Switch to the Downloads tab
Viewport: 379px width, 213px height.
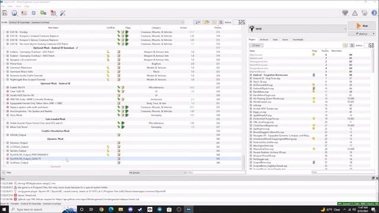click(x=298, y=40)
